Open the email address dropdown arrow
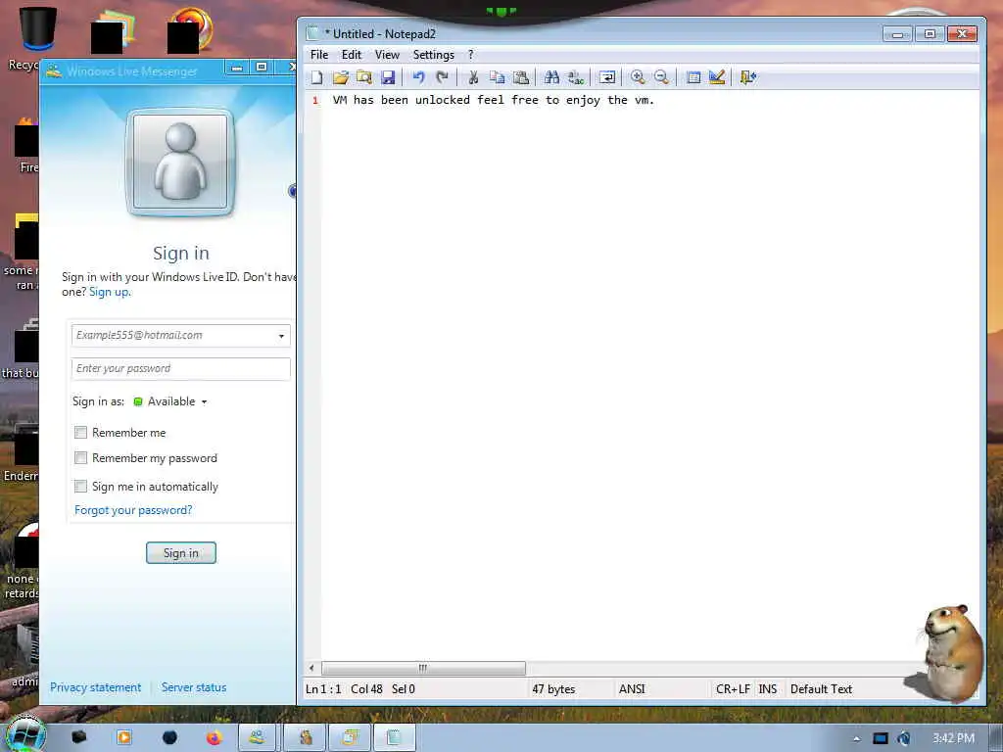The image size is (1003, 752). click(281, 336)
